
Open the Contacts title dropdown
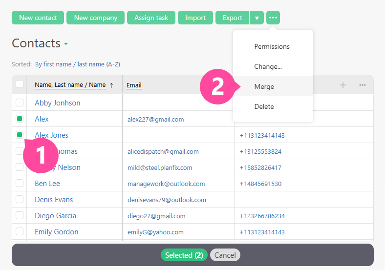pos(66,44)
